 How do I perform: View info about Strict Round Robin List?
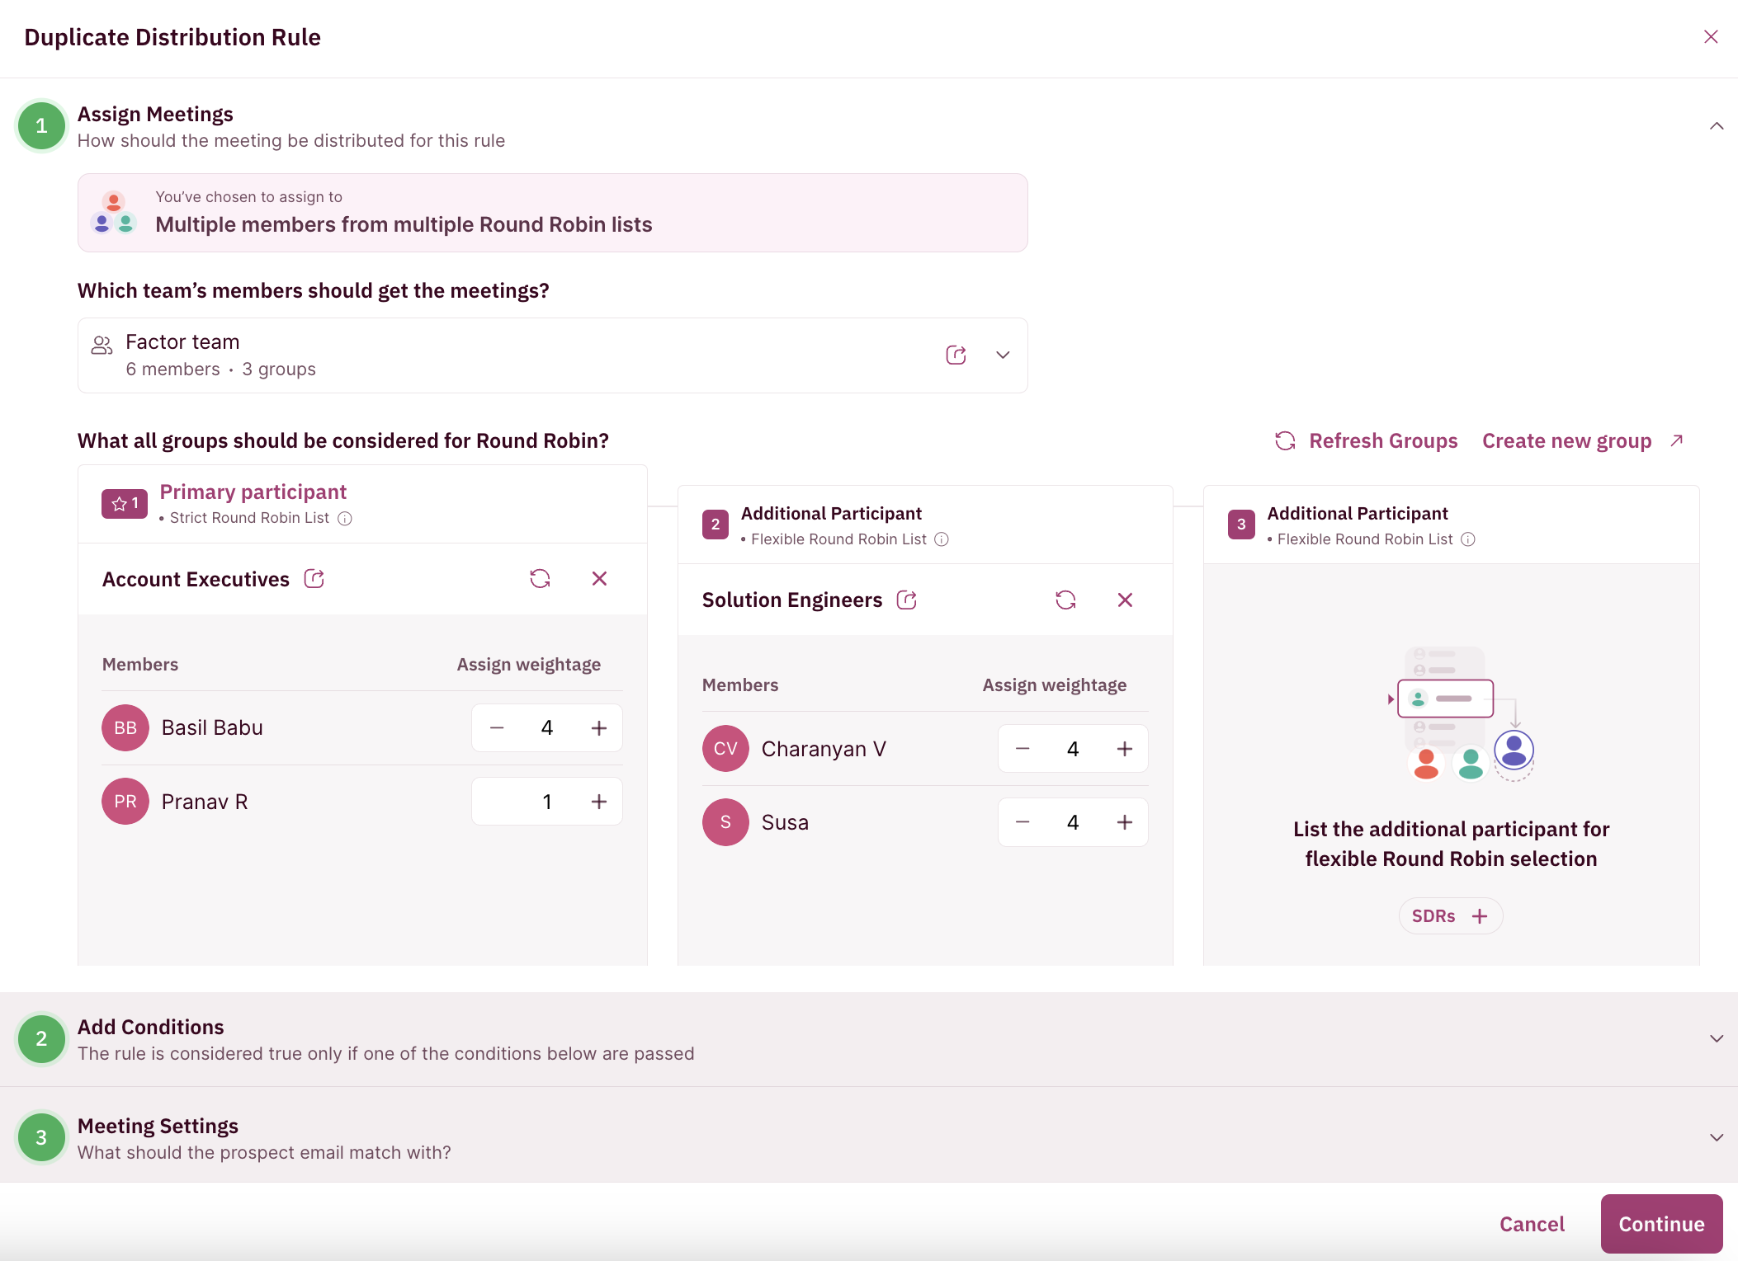[346, 518]
